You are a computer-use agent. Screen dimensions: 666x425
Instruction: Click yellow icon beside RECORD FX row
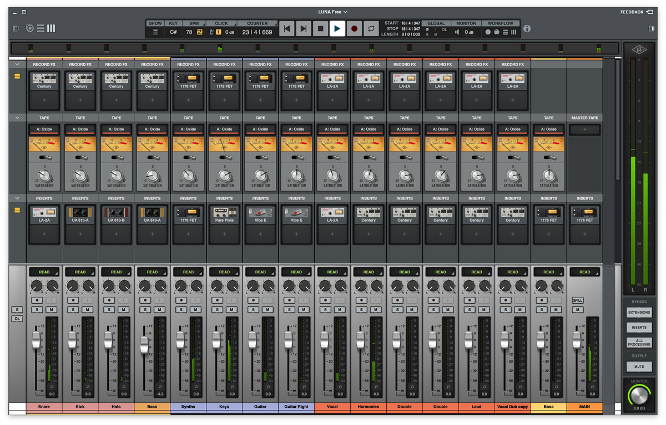tap(17, 76)
